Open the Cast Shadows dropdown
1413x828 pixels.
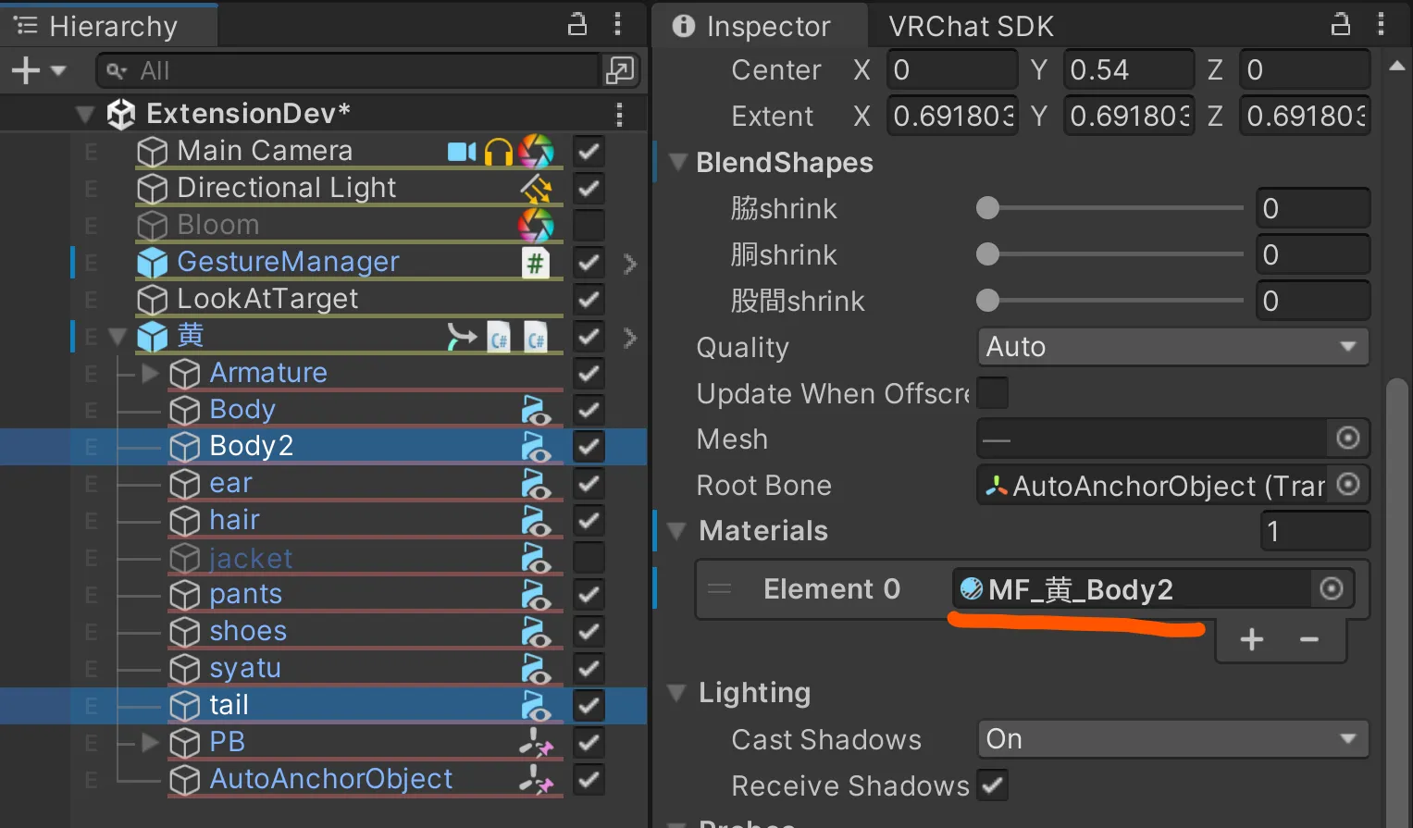point(1171,739)
